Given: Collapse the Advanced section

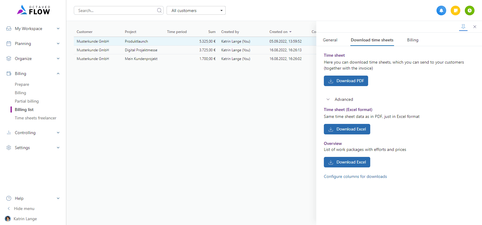Looking at the screenshot, I should [x=328, y=99].
